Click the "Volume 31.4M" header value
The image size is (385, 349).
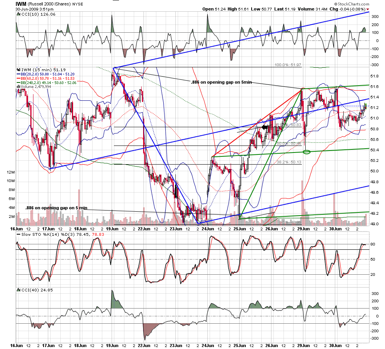[x=313, y=9]
